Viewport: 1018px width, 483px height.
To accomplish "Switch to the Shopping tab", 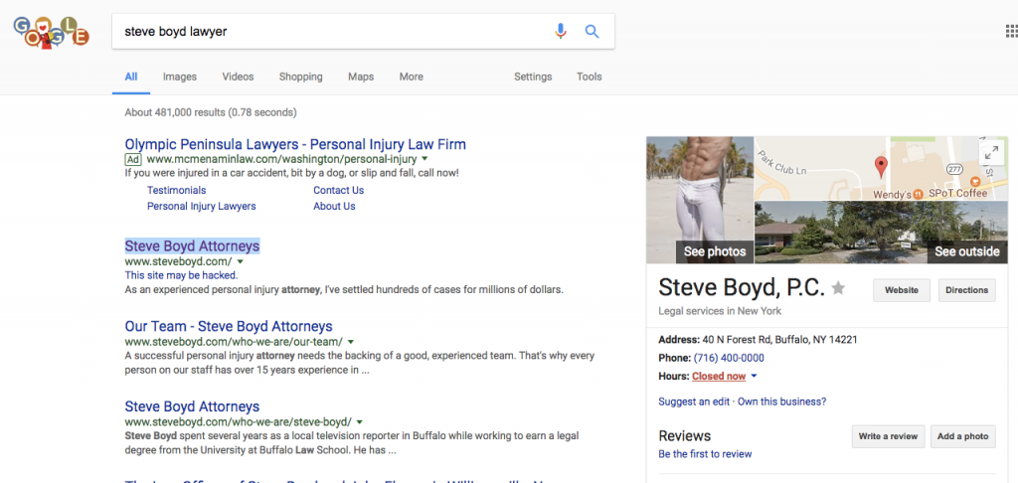I will coord(300,77).
